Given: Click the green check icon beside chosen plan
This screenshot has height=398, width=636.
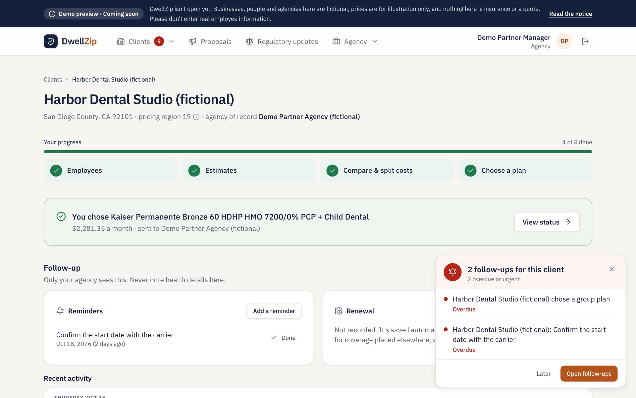Looking at the screenshot, I should tap(61, 217).
